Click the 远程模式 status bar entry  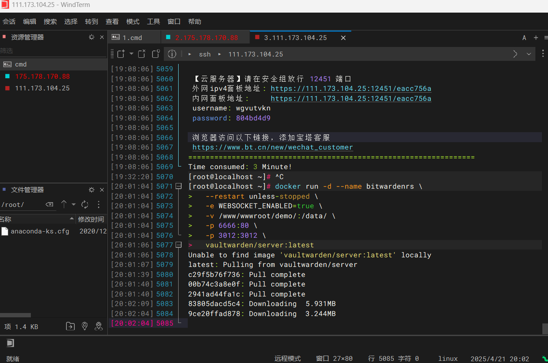[288, 359]
